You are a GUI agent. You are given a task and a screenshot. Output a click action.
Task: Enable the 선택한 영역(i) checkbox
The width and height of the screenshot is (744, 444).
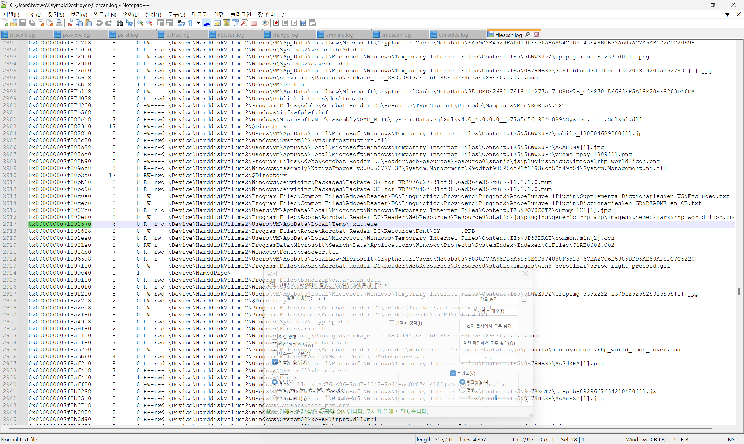coord(391,323)
